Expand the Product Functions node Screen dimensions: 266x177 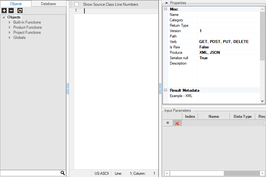(x=10, y=27)
